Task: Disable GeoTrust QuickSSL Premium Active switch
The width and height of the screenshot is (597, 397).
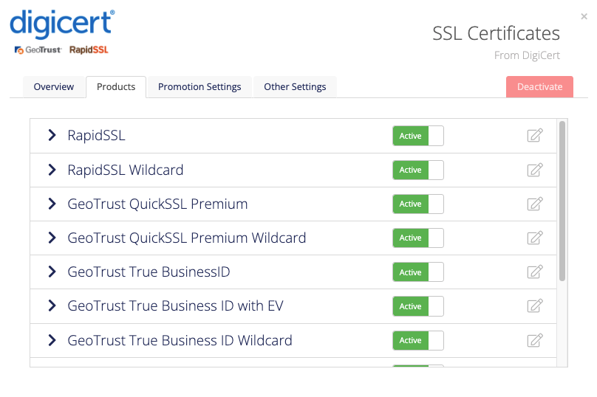Action: [418, 204]
